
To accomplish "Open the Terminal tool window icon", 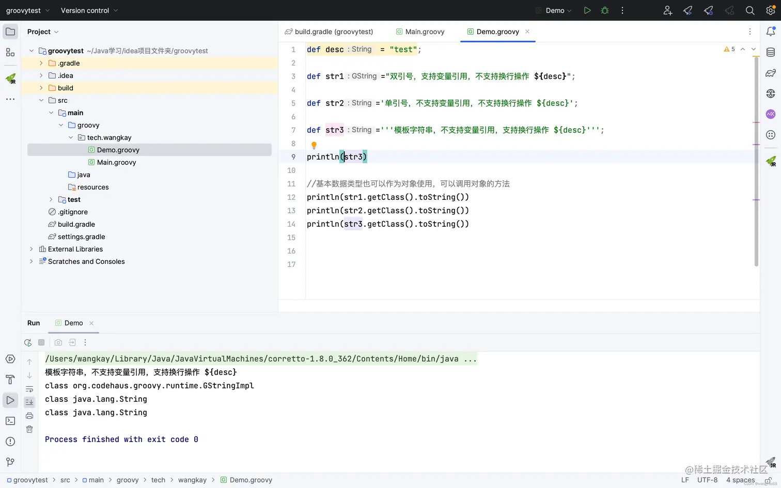I will tap(10, 421).
